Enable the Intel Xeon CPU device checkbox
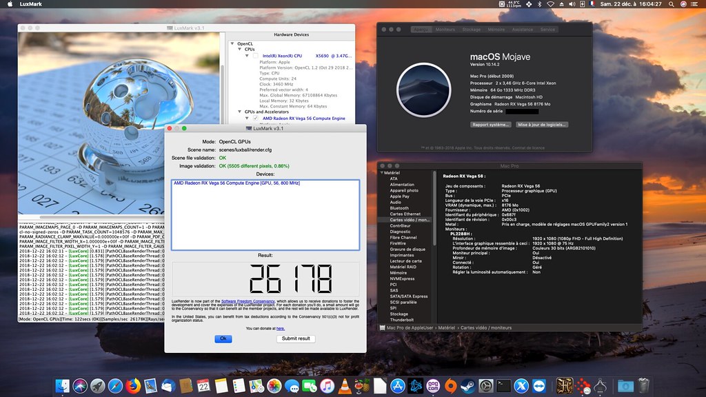The width and height of the screenshot is (706, 397). point(256,56)
